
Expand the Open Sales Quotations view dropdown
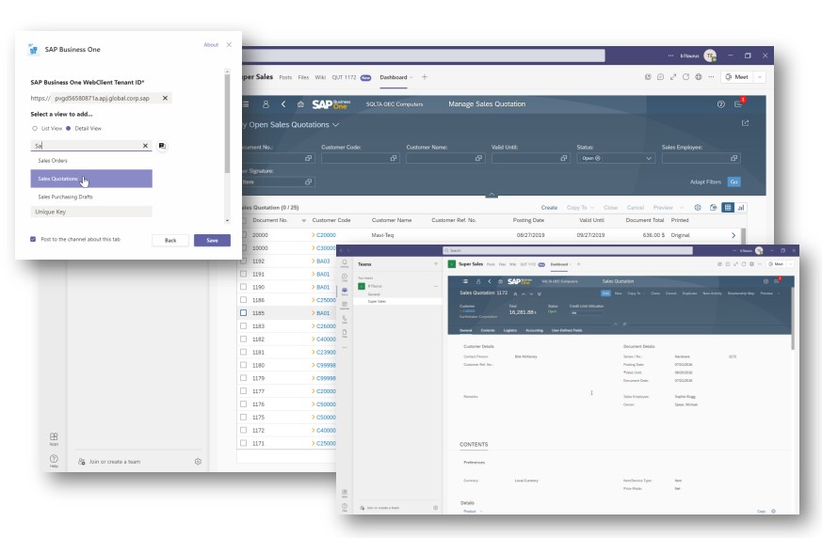pyautogui.click(x=335, y=125)
